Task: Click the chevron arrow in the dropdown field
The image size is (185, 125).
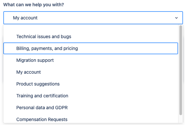Action: (176, 18)
